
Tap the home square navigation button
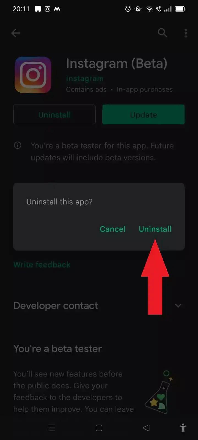[x=99, y=428]
